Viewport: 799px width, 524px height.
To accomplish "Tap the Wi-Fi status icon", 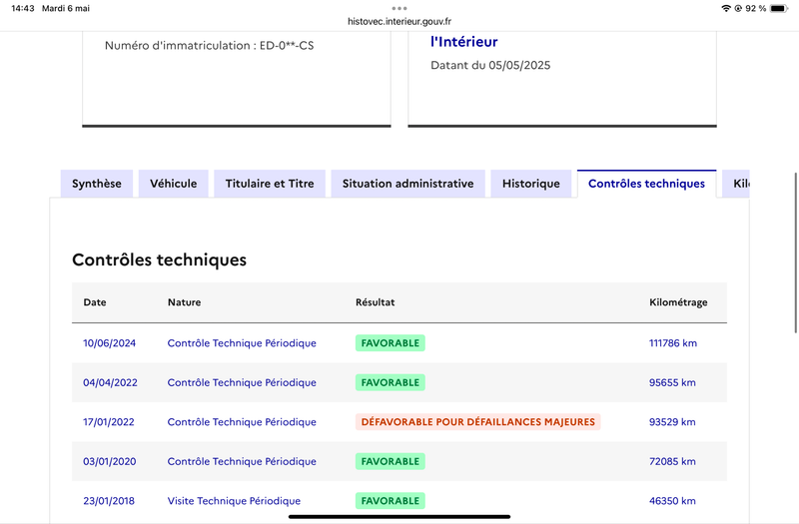I will [726, 8].
